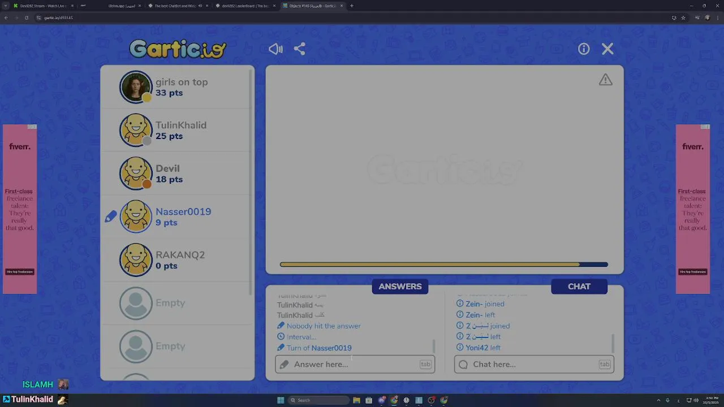Open a new browser tab
The height and width of the screenshot is (407, 724).
coord(352,6)
